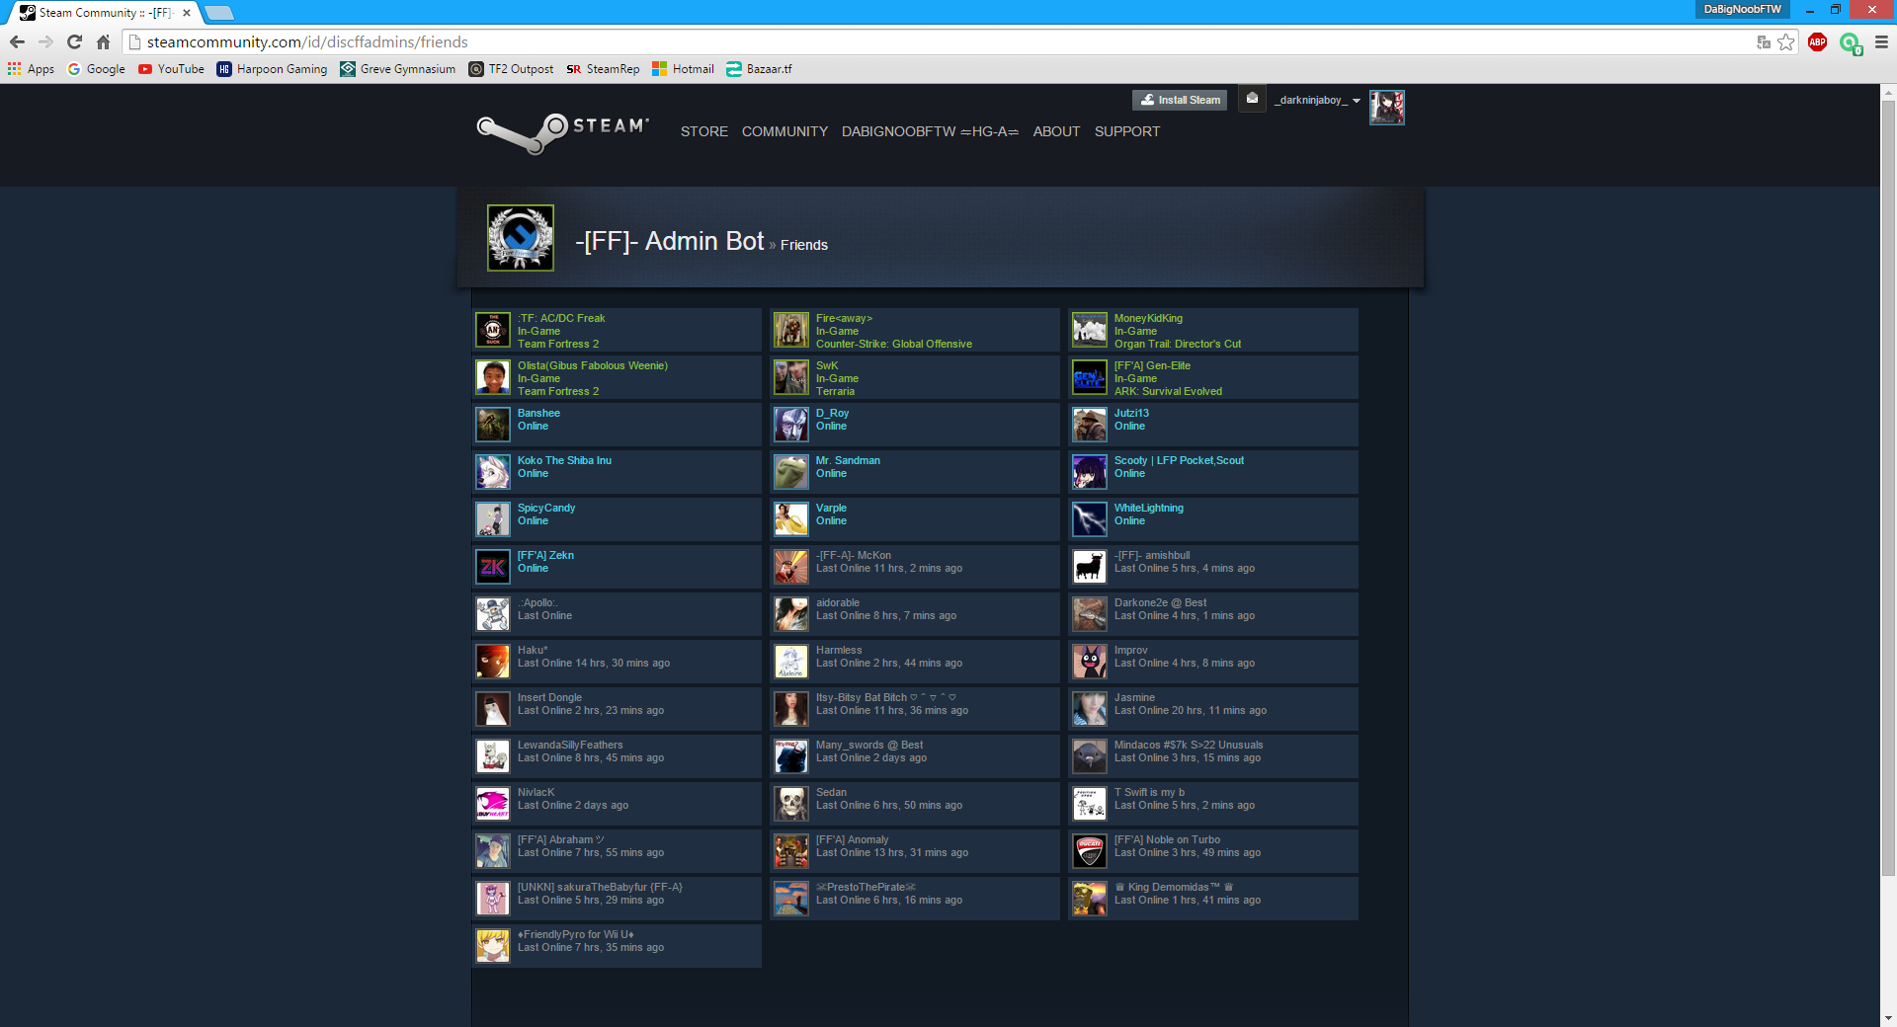Select friend name Harmless
Screen dimensions: 1897x1027
839,650
